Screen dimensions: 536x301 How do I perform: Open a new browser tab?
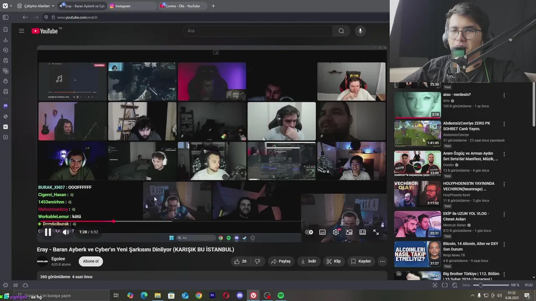(x=213, y=6)
